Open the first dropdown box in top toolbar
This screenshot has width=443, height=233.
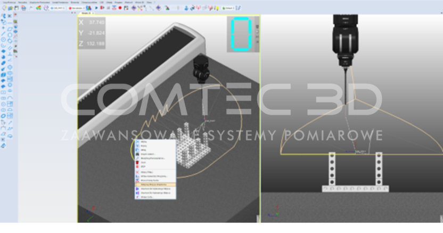pyautogui.click(x=58, y=8)
